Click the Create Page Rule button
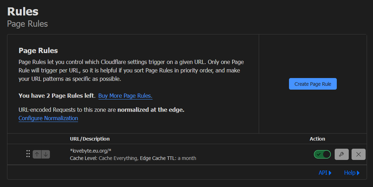 313,84
